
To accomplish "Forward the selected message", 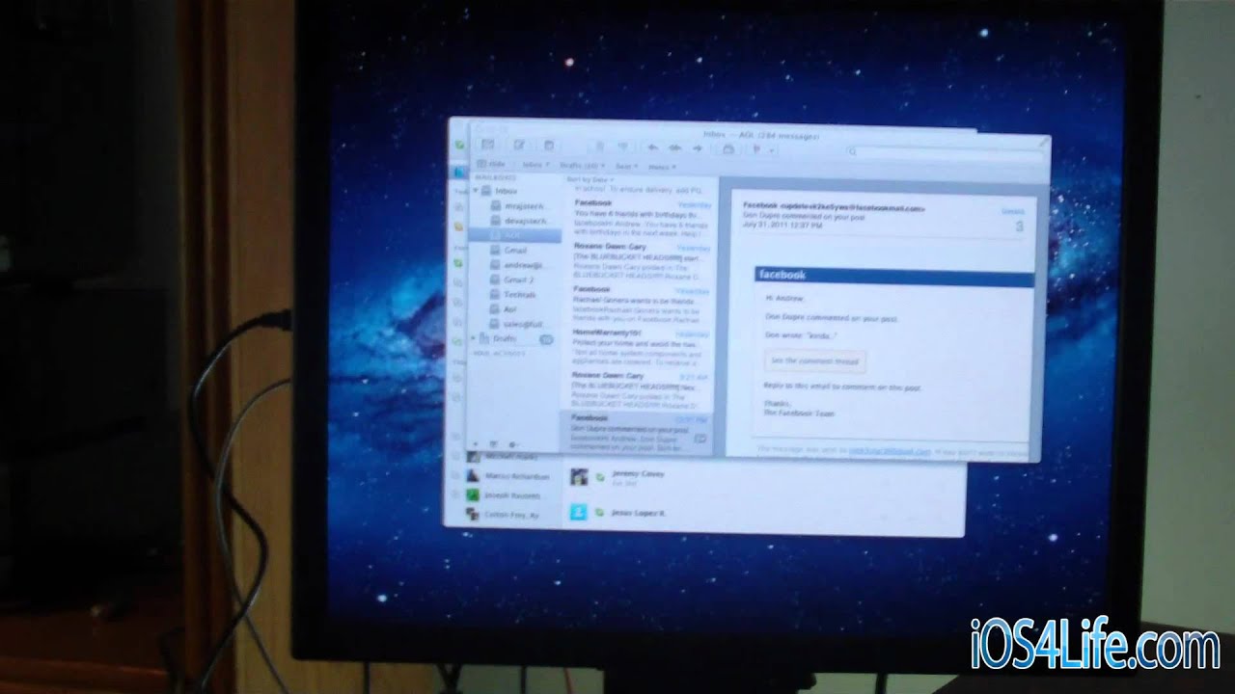I will (698, 147).
